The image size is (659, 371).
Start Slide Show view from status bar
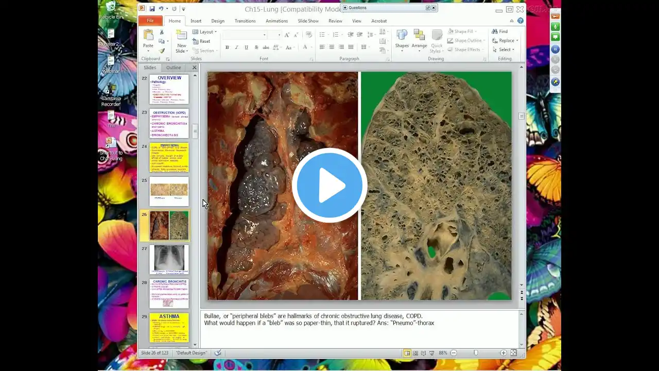432,353
